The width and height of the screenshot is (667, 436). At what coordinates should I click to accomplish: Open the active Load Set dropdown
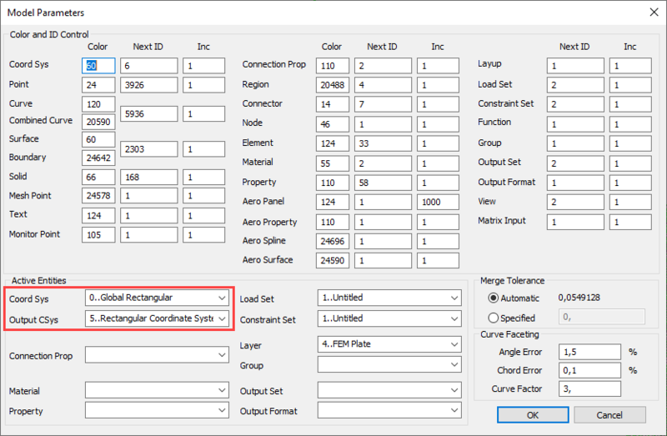(x=389, y=298)
